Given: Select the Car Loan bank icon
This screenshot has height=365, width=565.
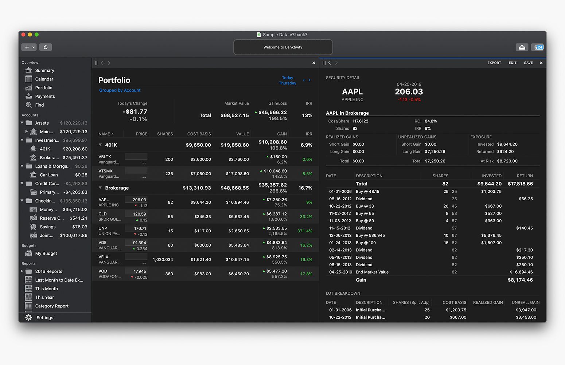Looking at the screenshot, I should (33, 175).
